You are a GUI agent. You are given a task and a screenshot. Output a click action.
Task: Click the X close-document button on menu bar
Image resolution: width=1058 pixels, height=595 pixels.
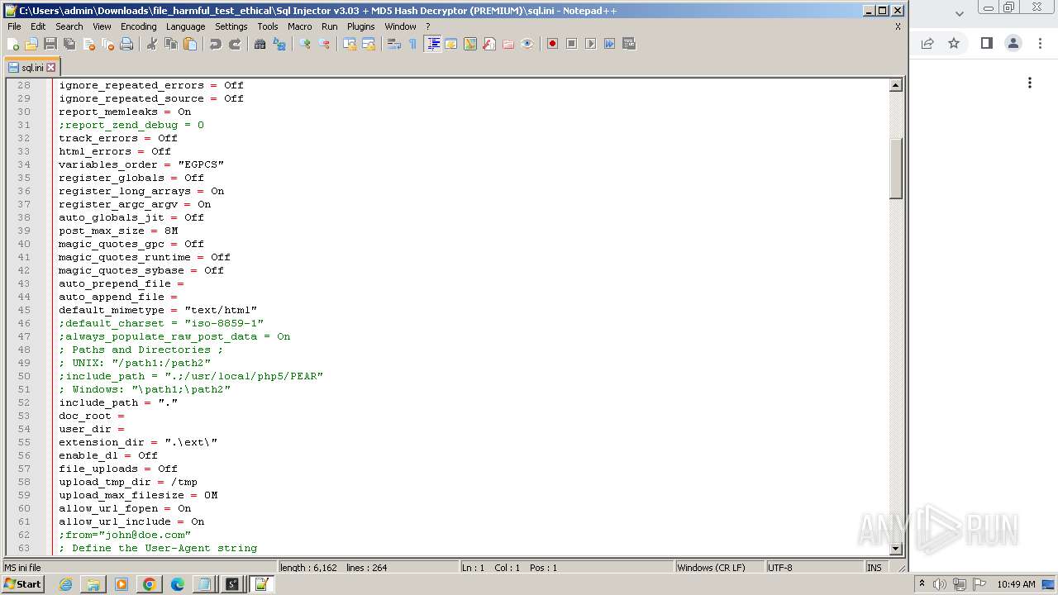point(898,26)
